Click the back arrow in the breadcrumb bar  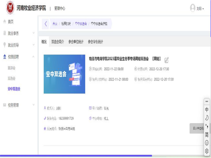coord(46,24)
